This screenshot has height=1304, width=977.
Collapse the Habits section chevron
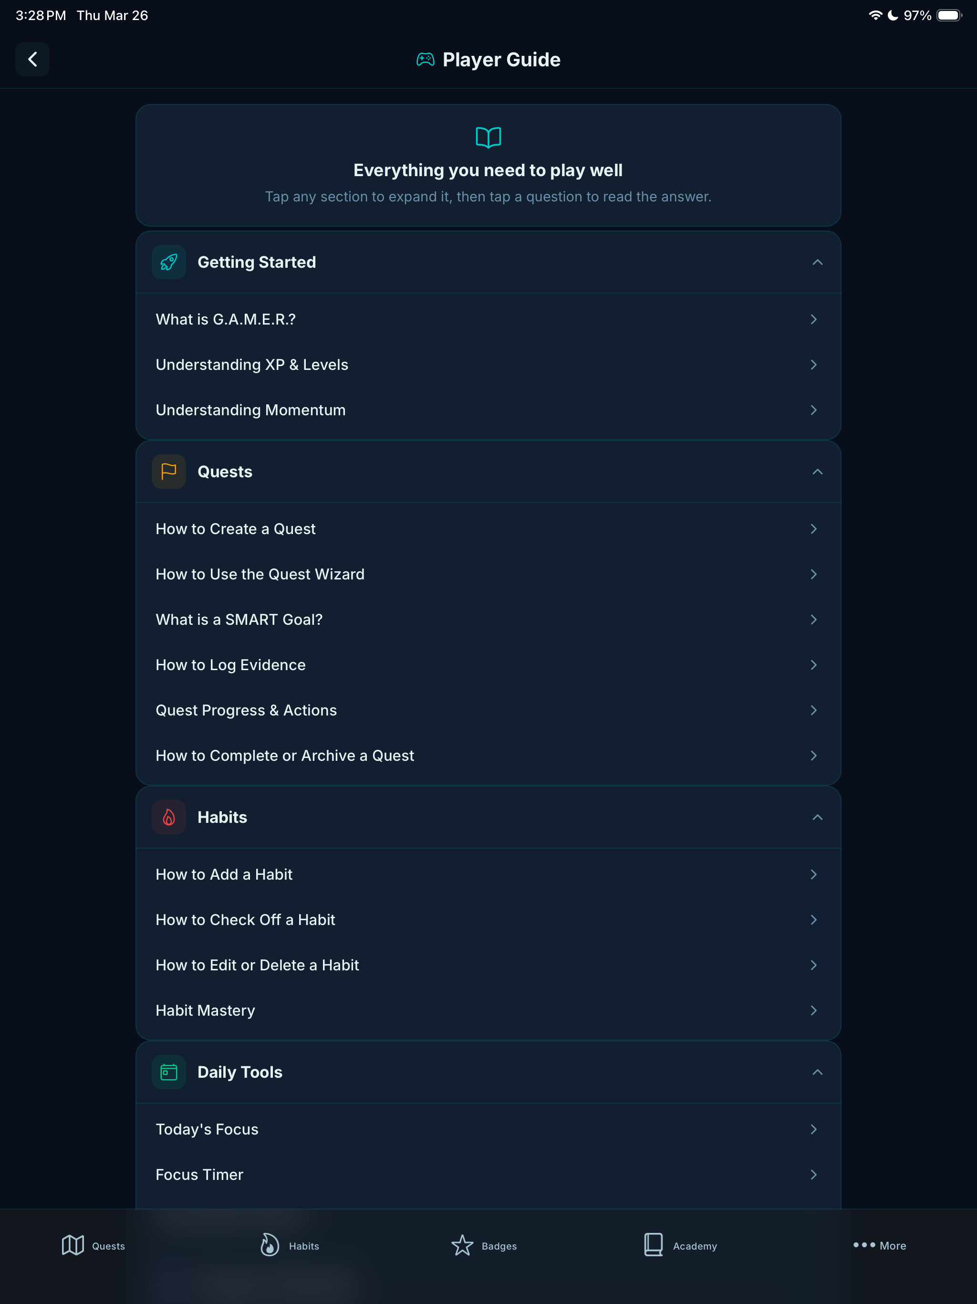[x=817, y=817]
